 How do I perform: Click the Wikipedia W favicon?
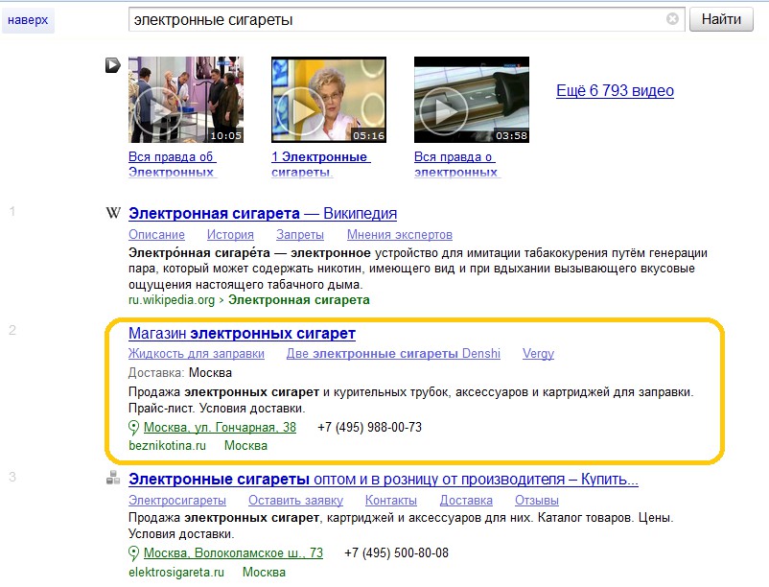(x=113, y=213)
